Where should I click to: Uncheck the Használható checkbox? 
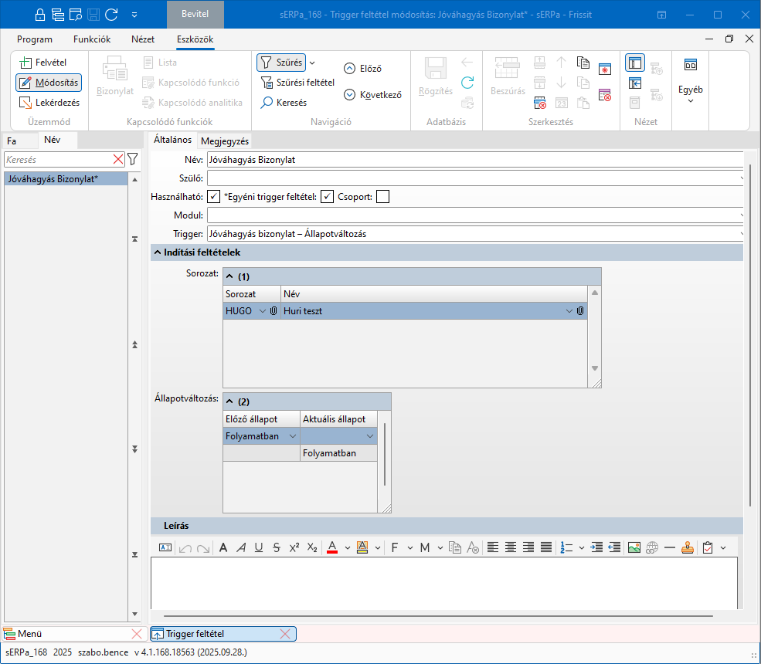[x=214, y=197]
